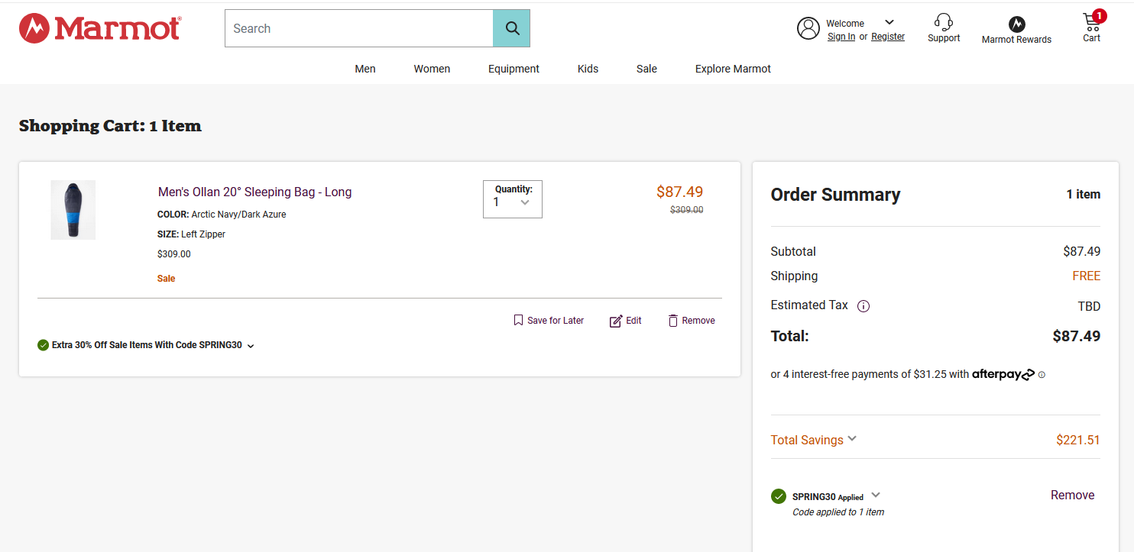Click the Order Summary heading
Screen dimensions: 1134x552
[x=835, y=195]
